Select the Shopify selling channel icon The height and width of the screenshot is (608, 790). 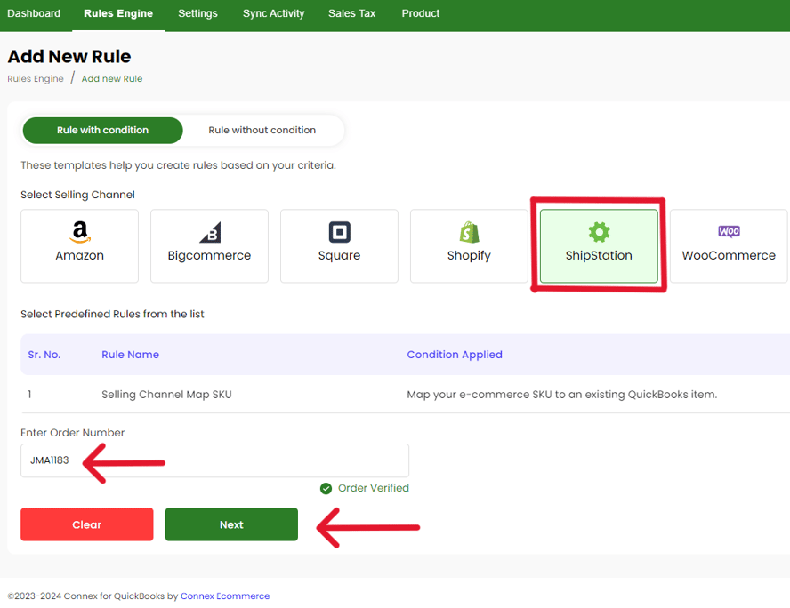pyautogui.click(x=469, y=245)
